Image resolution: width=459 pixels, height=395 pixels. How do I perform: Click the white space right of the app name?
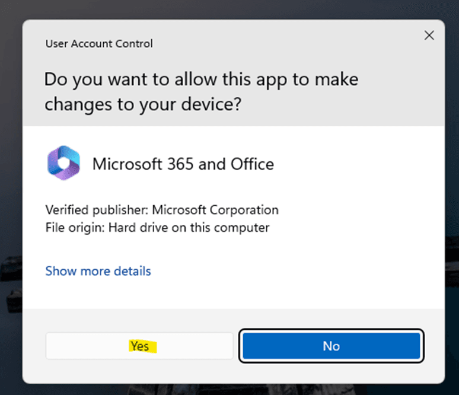(x=356, y=164)
